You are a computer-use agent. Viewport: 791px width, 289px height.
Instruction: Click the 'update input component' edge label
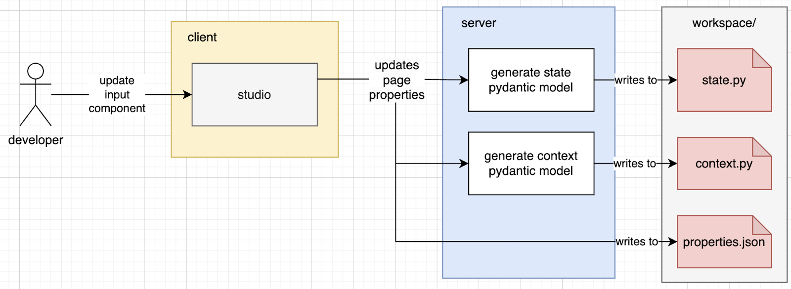[117, 94]
